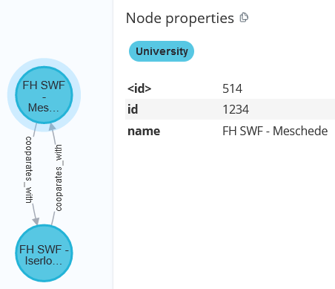The width and height of the screenshot is (335, 289).
Task: Click the relationship line leaving the Meschede node
Action: pyautogui.click(x=35, y=130)
